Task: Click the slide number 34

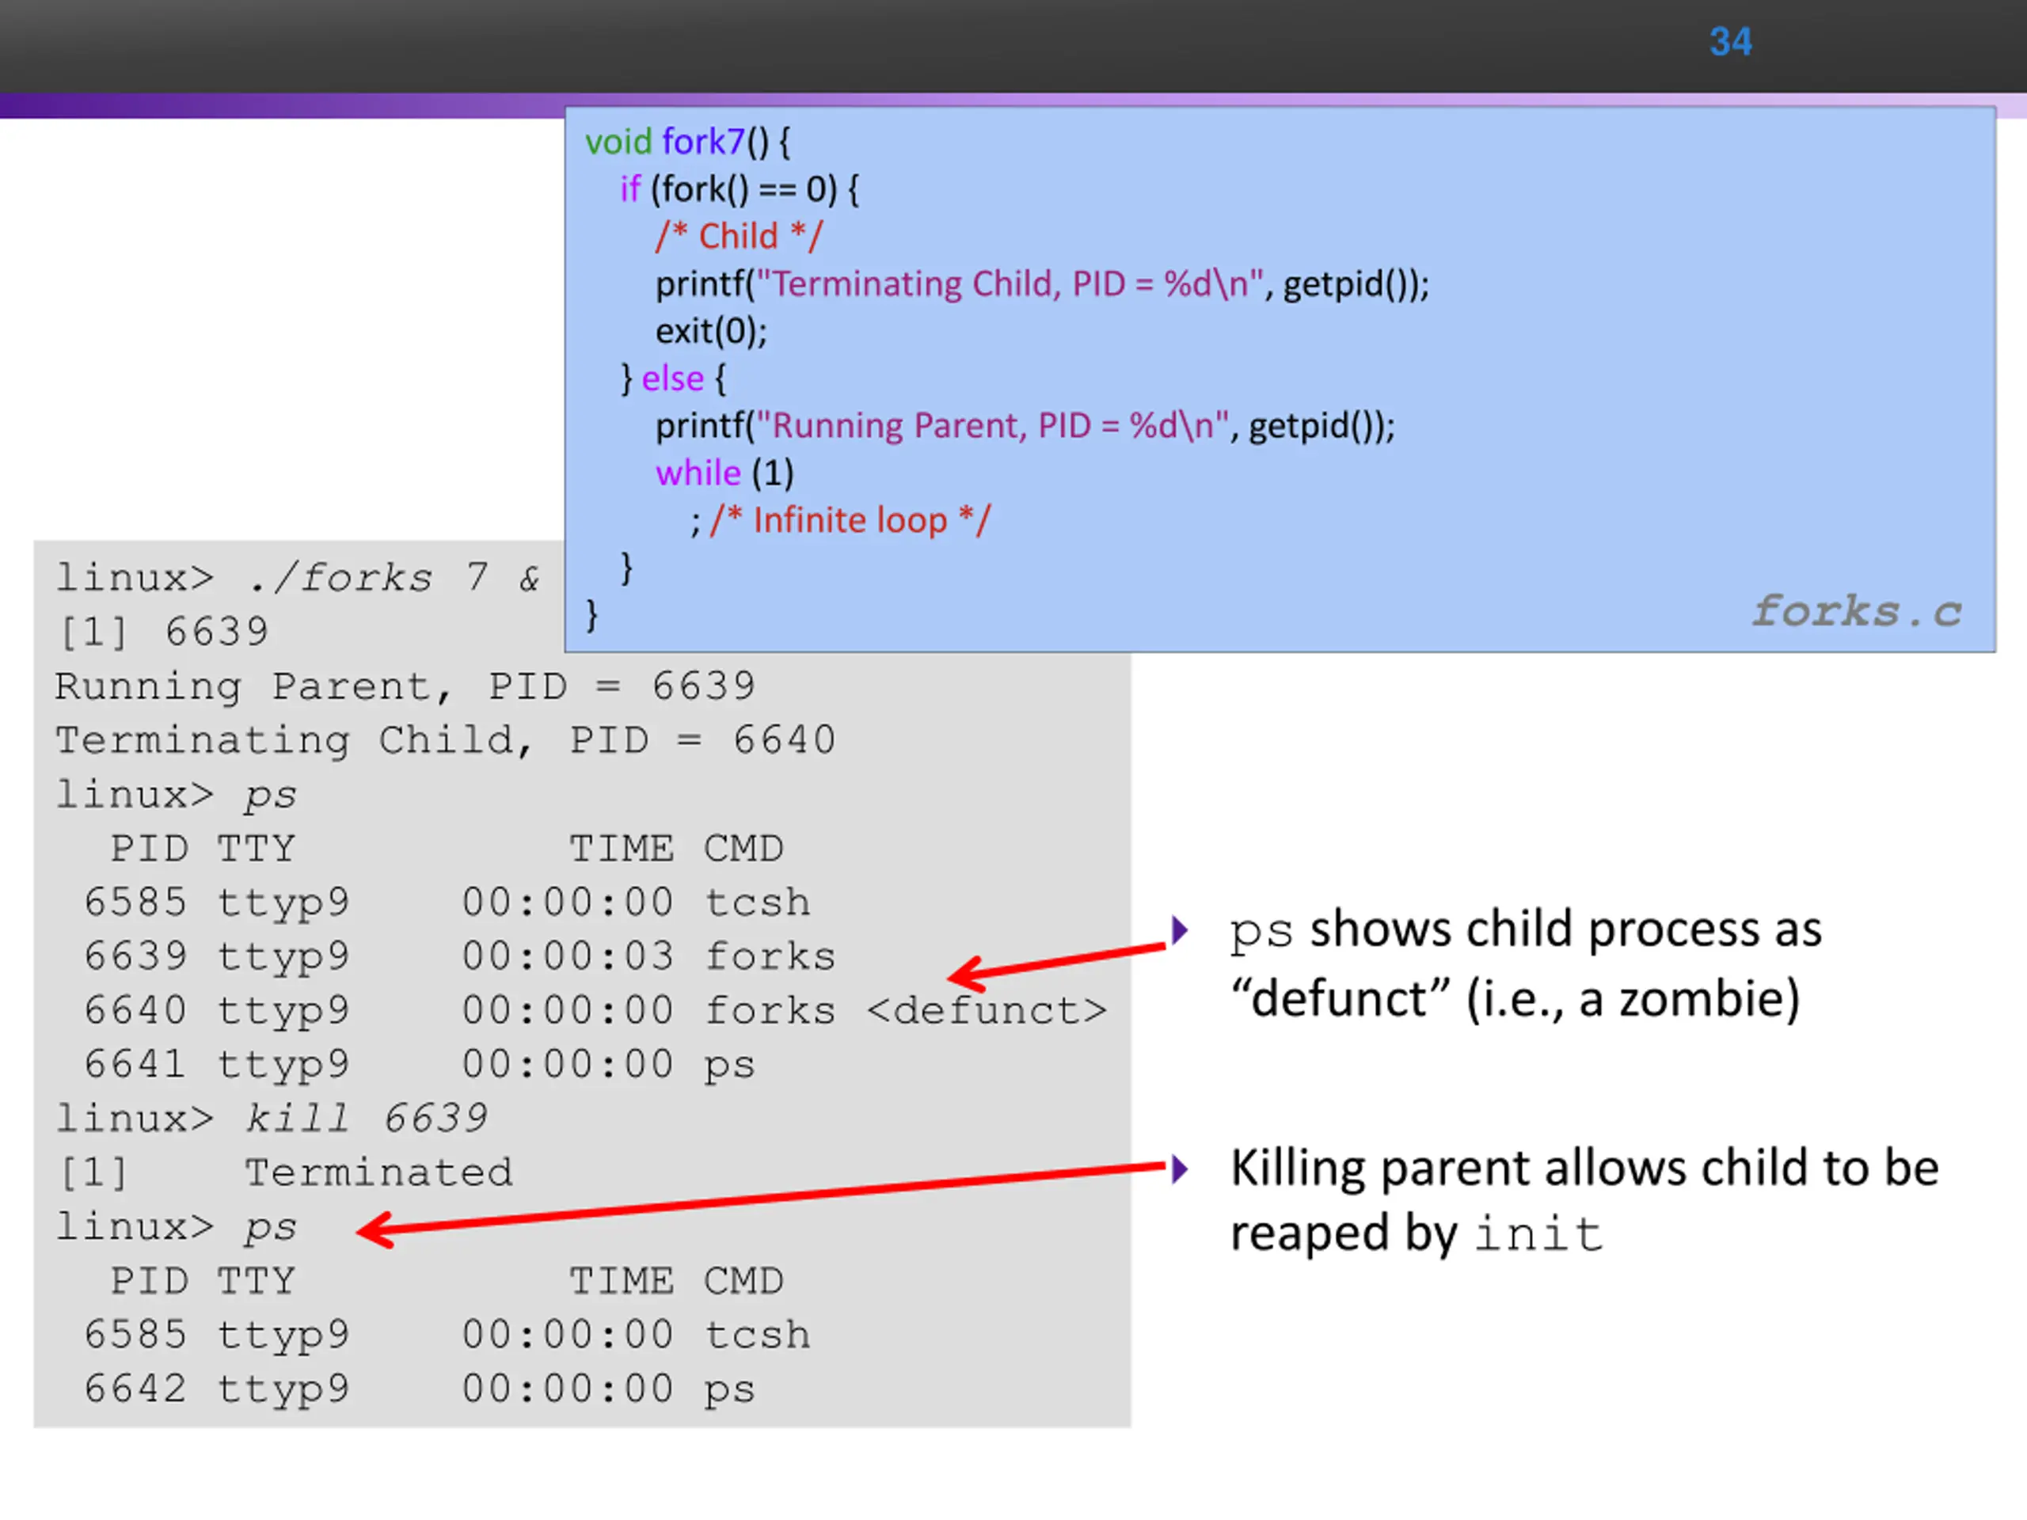Action: tap(1729, 42)
